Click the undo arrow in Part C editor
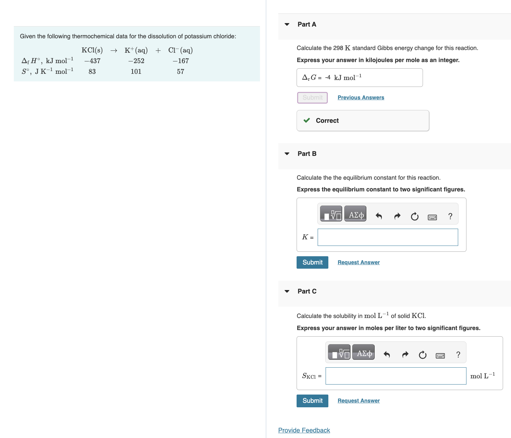 coord(386,355)
